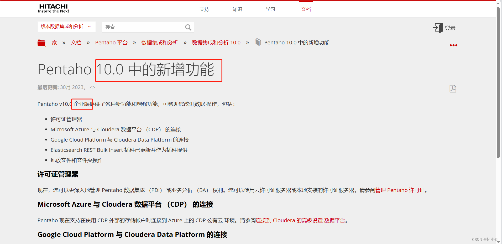
Task: Go to 家 breadcrumb link
Action: click(x=54, y=43)
